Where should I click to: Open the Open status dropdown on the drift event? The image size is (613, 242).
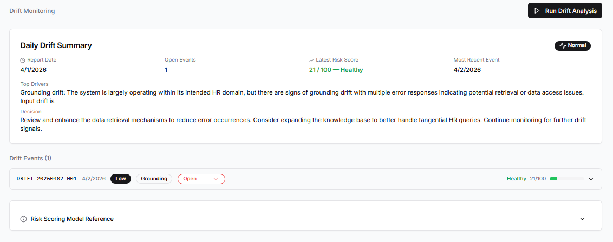coord(201,179)
